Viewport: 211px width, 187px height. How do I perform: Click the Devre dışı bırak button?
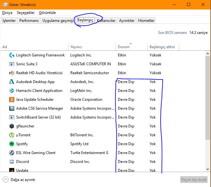tap(194, 180)
